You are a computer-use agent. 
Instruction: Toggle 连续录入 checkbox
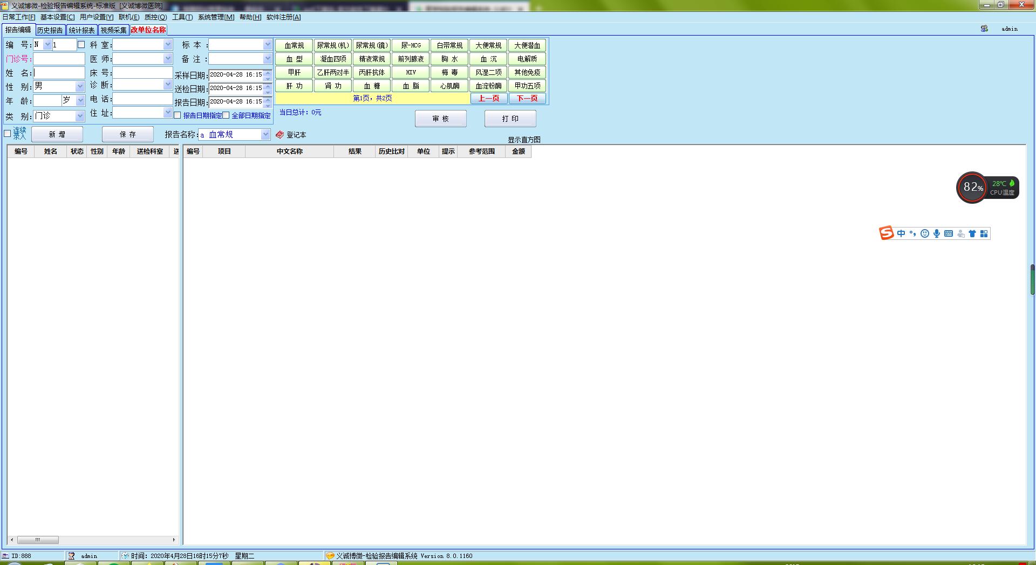coord(8,134)
